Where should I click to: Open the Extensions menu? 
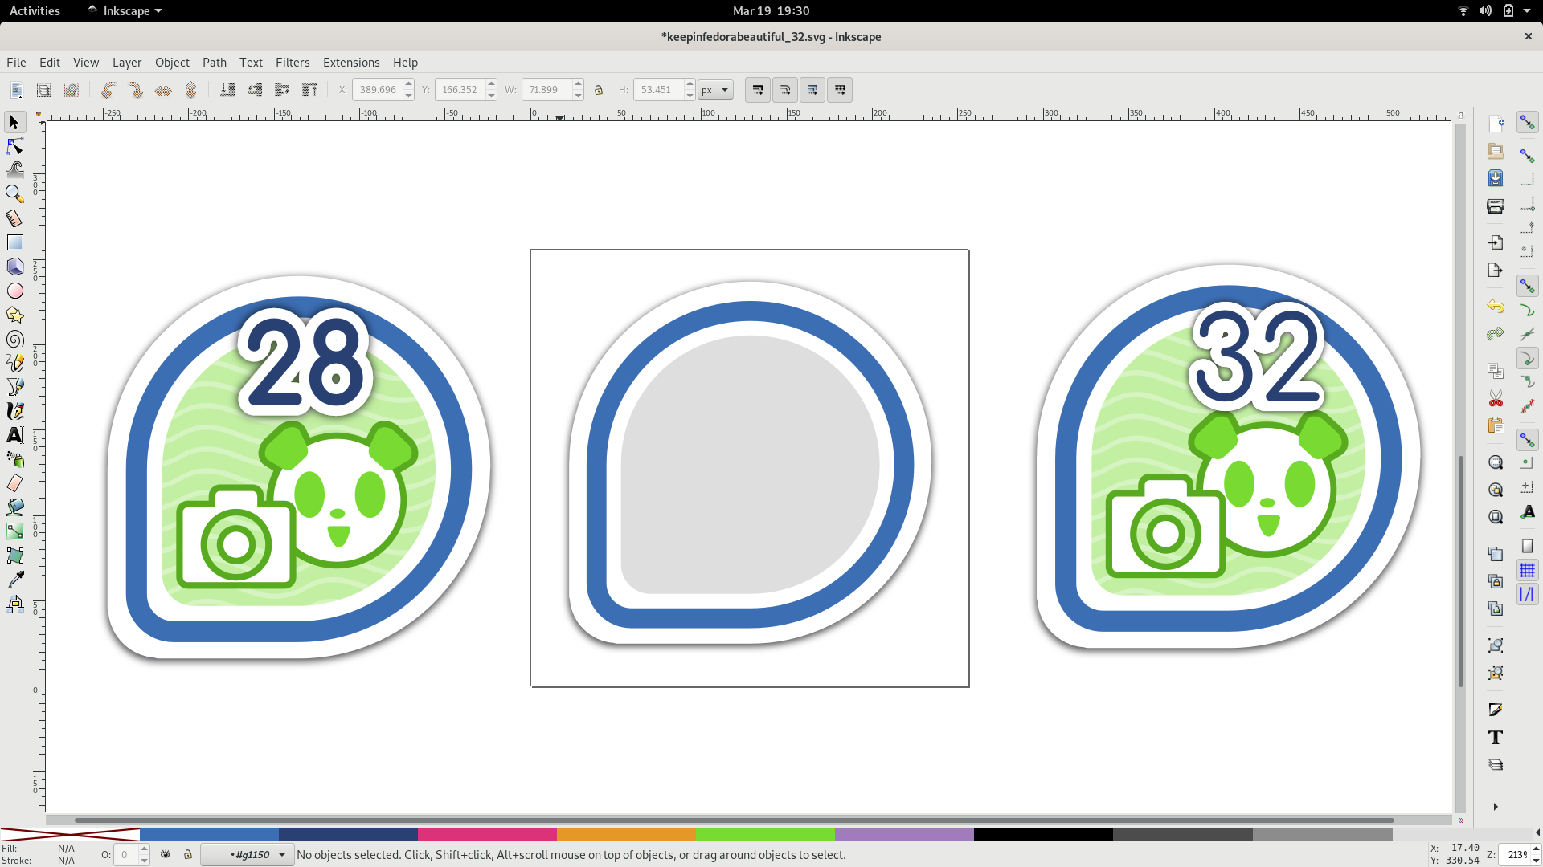pos(351,62)
